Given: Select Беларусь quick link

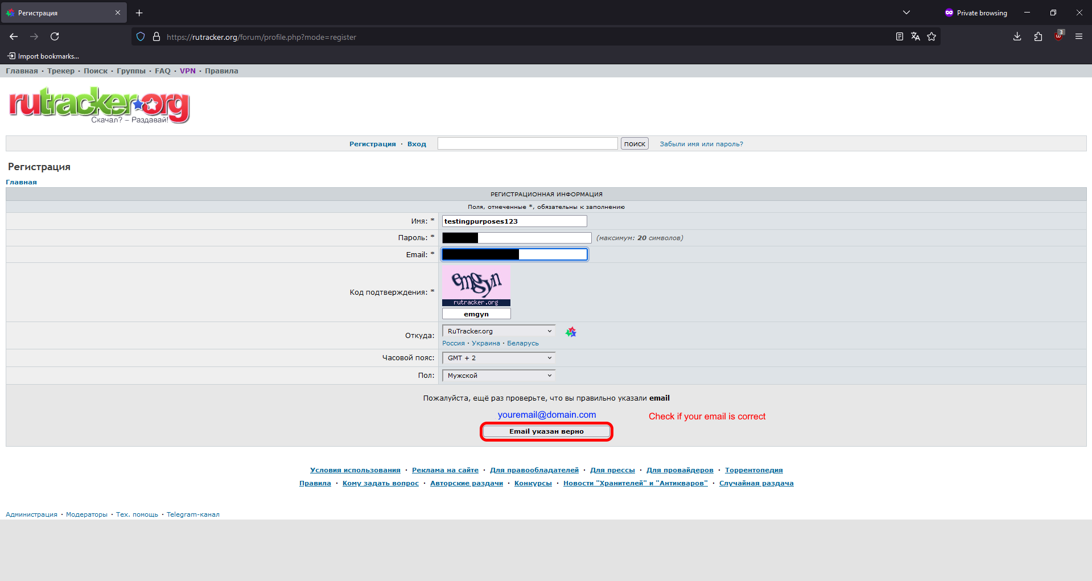Looking at the screenshot, I should tap(523, 343).
